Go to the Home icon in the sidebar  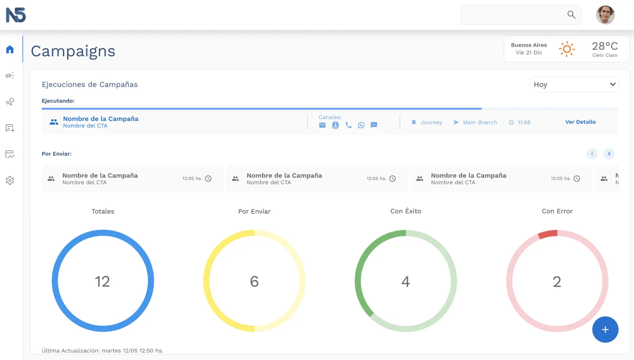(10, 50)
